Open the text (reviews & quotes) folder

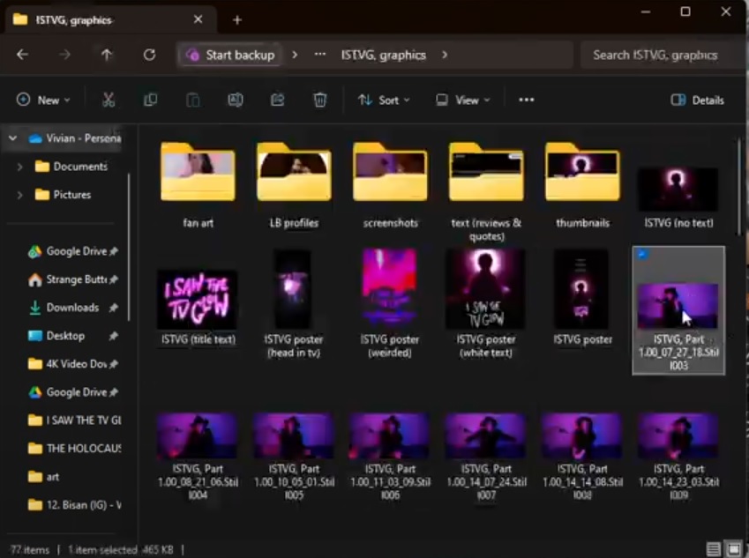[486, 192]
